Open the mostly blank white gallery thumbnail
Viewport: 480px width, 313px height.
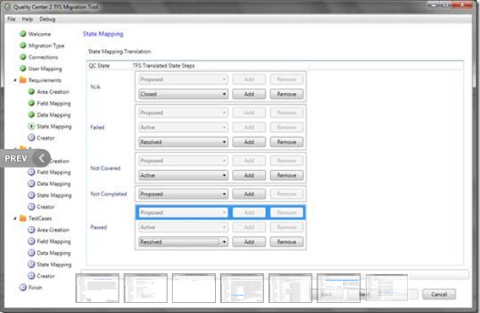194,288
